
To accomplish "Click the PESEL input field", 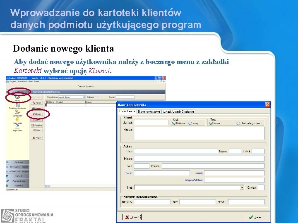I will (246, 202).
